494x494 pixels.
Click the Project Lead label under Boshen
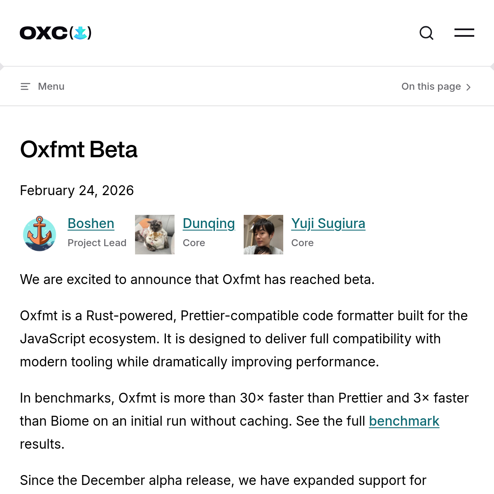[97, 243]
